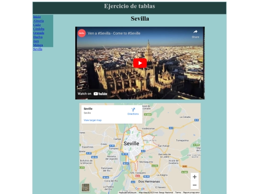Click the Share arrow icon on the video

pos(195,32)
